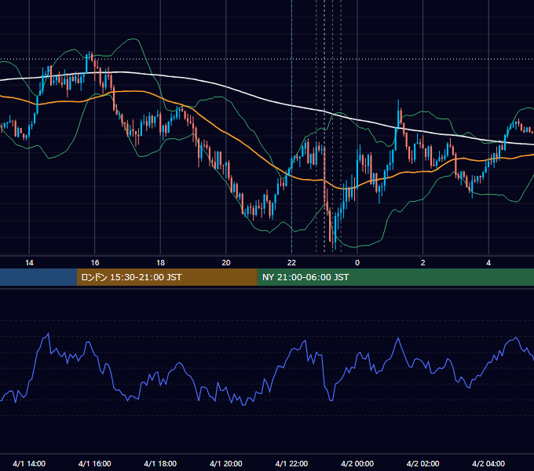
Task: Click the blue session bar before London
Action: click(x=38, y=277)
